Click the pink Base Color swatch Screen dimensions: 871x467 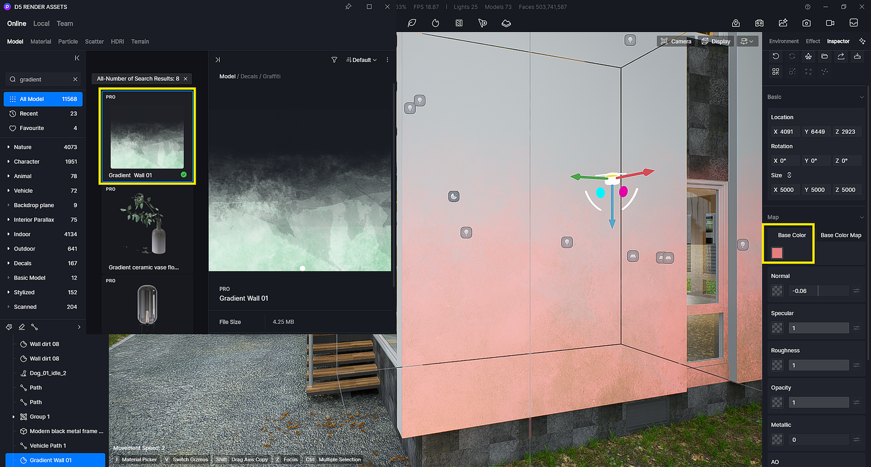(777, 252)
